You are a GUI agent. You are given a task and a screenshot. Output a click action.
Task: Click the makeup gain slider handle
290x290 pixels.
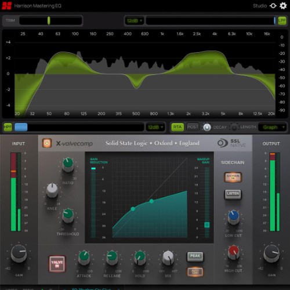coord(207,225)
